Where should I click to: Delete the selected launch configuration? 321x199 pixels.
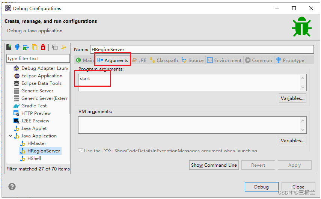43,47
